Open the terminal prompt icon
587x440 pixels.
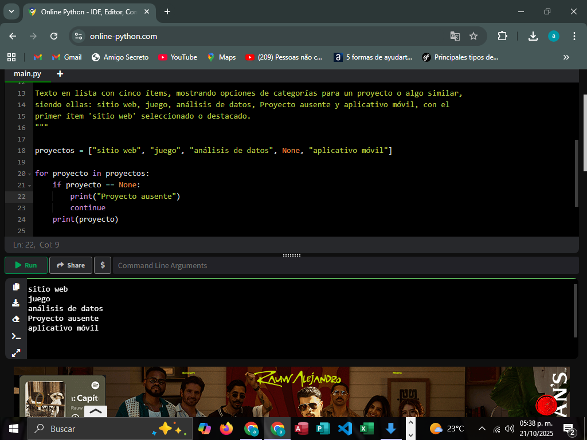click(x=16, y=336)
